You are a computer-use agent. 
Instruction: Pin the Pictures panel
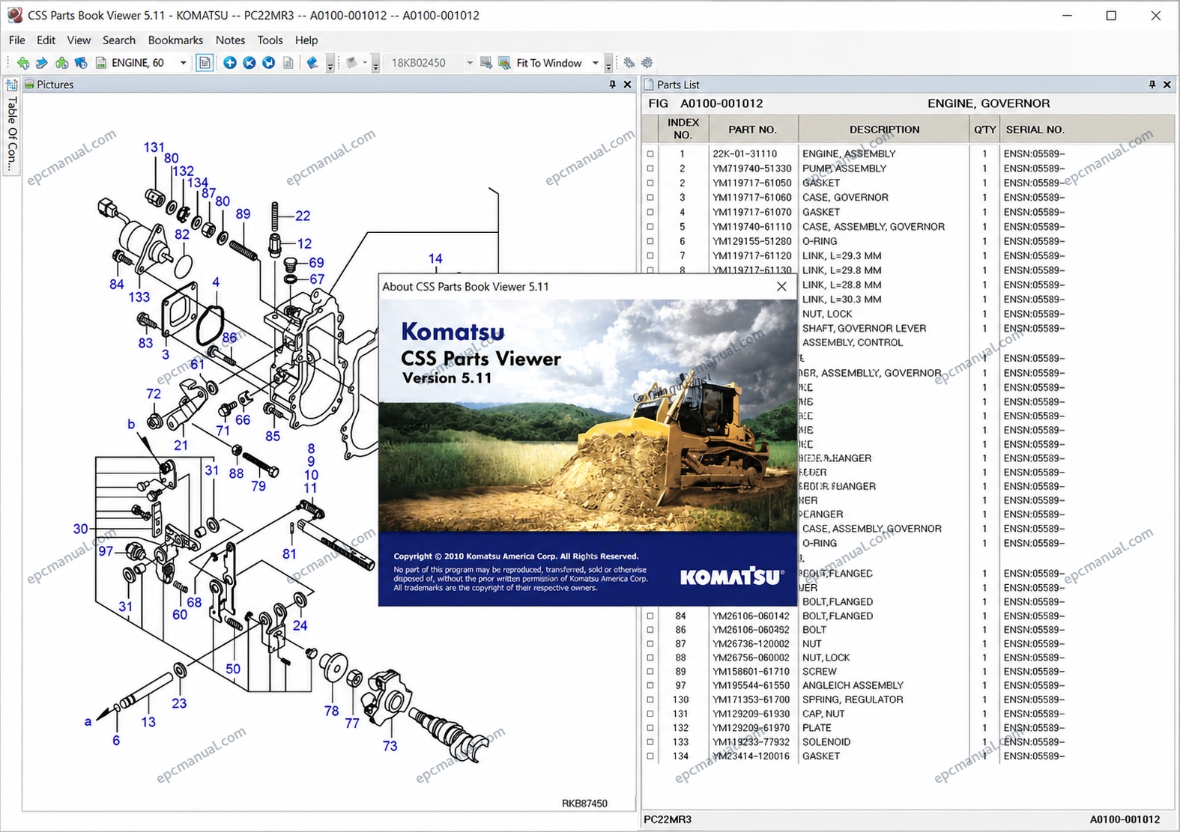(x=612, y=85)
